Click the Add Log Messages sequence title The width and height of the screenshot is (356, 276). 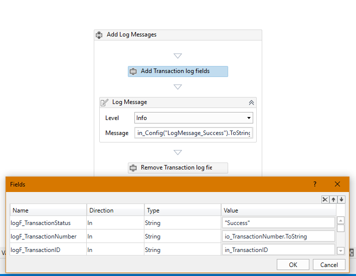tap(132, 34)
